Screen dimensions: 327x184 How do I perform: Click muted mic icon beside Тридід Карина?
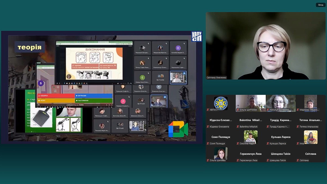pyautogui.click(x=268, y=127)
